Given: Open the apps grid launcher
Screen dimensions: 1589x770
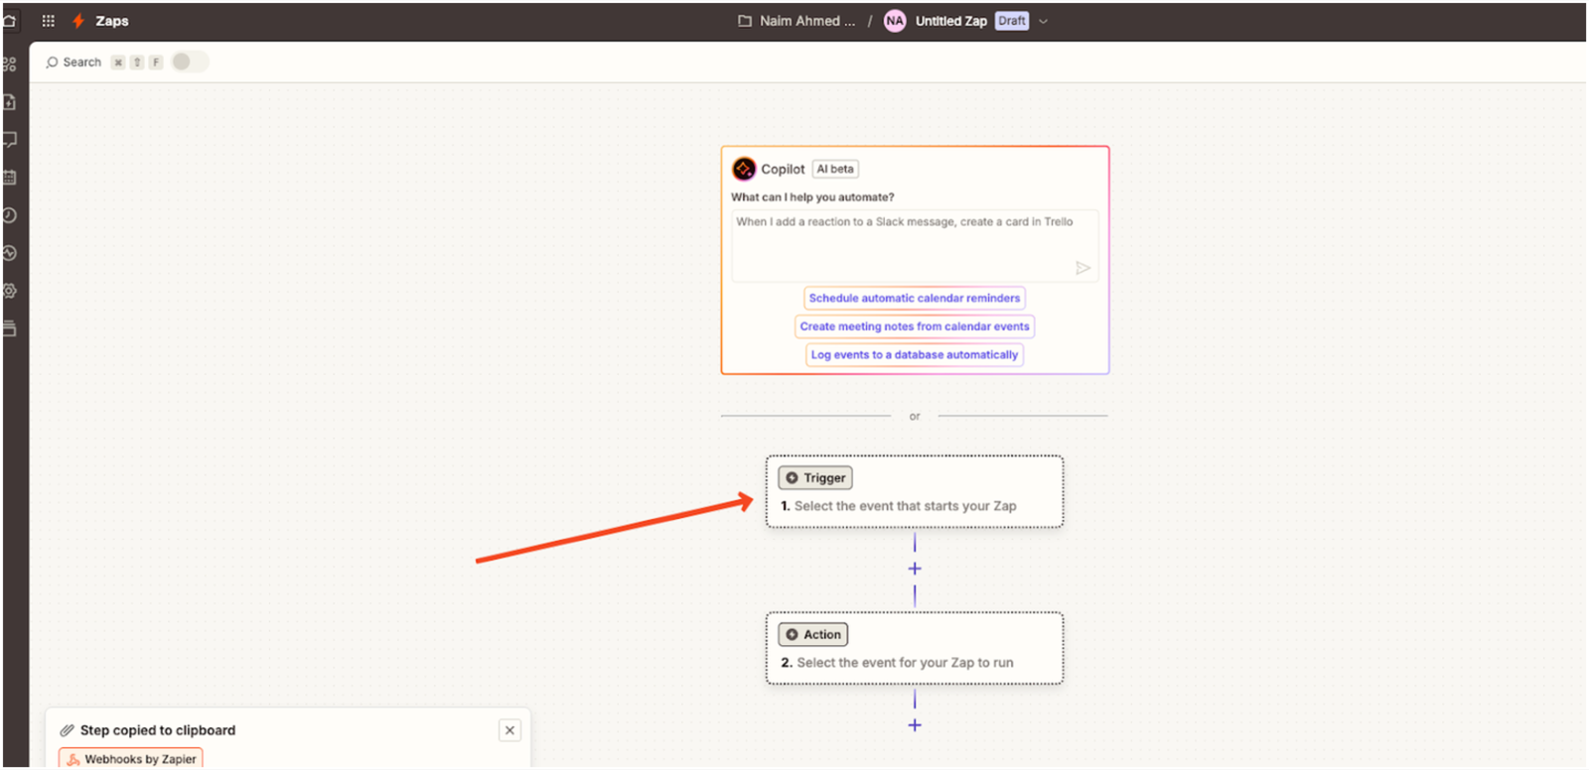Looking at the screenshot, I should click(x=48, y=21).
